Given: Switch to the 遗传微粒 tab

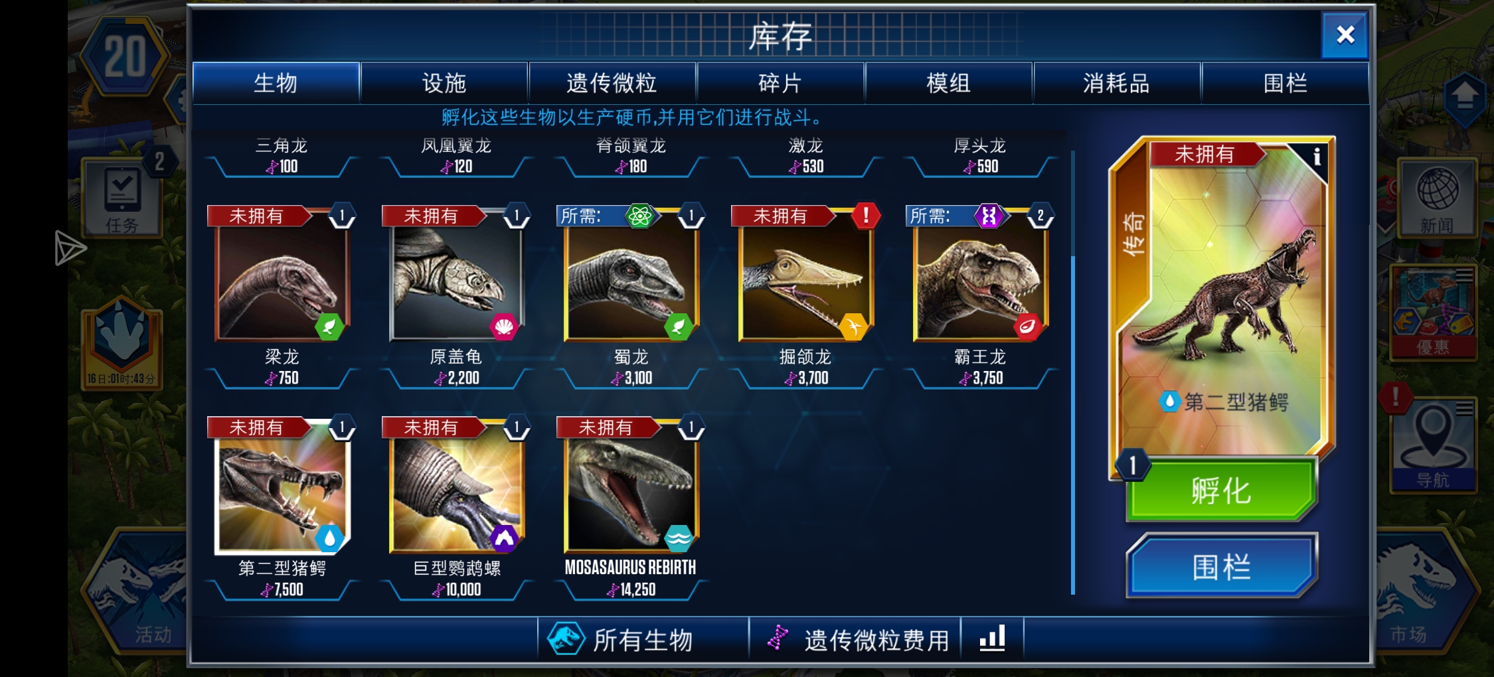Looking at the screenshot, I should coord(612,83).
